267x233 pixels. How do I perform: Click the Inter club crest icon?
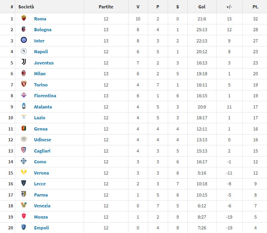tap(24, 40)
